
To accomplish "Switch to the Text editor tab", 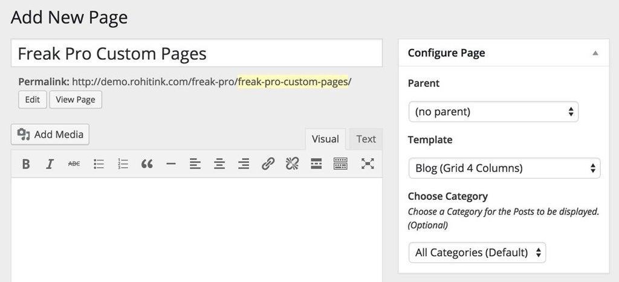I will click(366, 139).
